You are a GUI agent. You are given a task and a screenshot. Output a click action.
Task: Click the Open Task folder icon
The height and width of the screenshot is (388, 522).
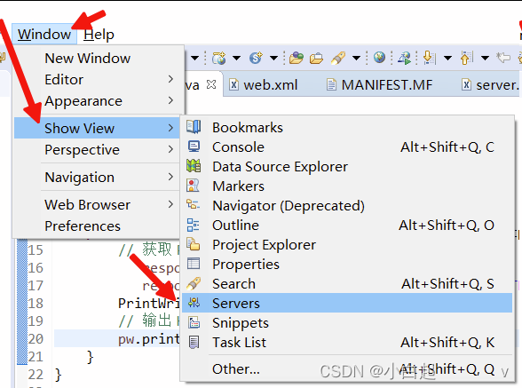[x=316, y=59]
